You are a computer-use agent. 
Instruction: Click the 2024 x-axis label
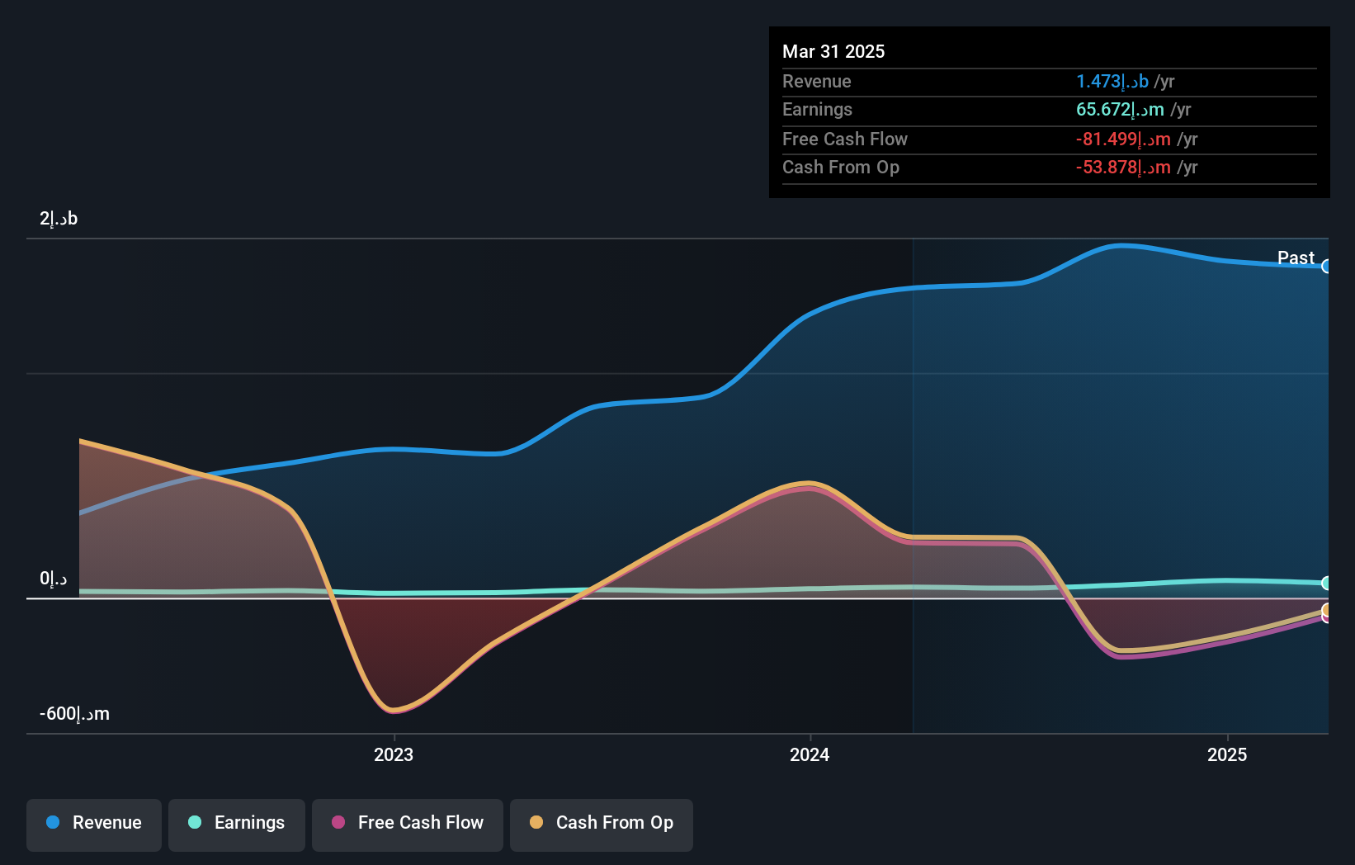810,754
